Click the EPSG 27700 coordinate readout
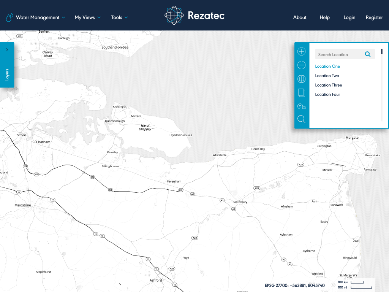Screen dimensions: 389x292 [294, 286]
